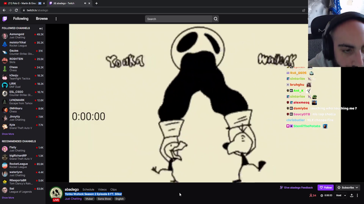Click the Host button
The height and width of the screenshot is (204, 364).
(339, 195)
